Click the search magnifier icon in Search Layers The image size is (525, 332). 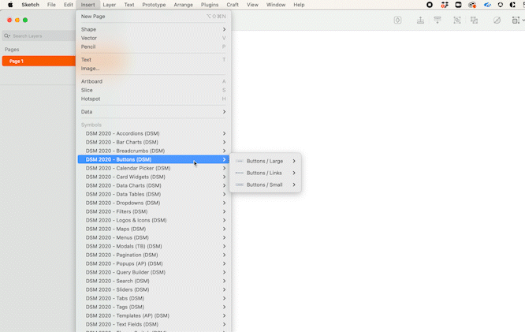pyautogui.click(x=6, y=35)
